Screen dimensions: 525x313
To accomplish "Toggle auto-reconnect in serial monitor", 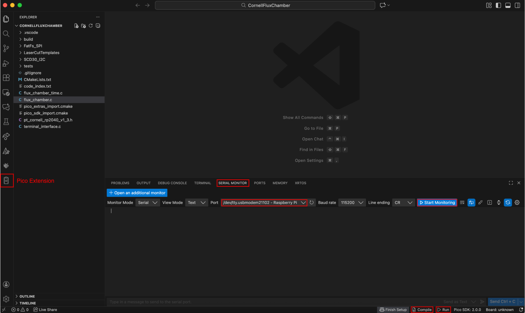I will click(x=508, y=202).
